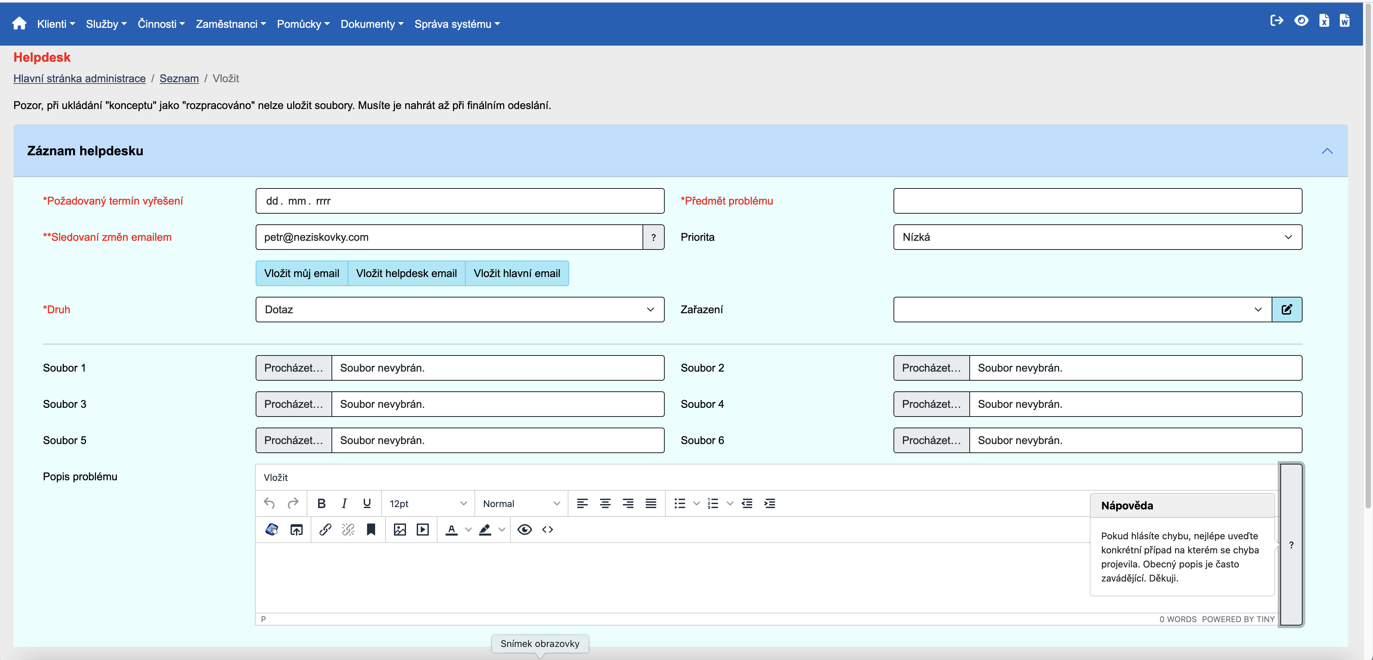Viewport: 1373px width, 660px height.
Task: Click the home icon in navbar
Action: pos(19,23)
